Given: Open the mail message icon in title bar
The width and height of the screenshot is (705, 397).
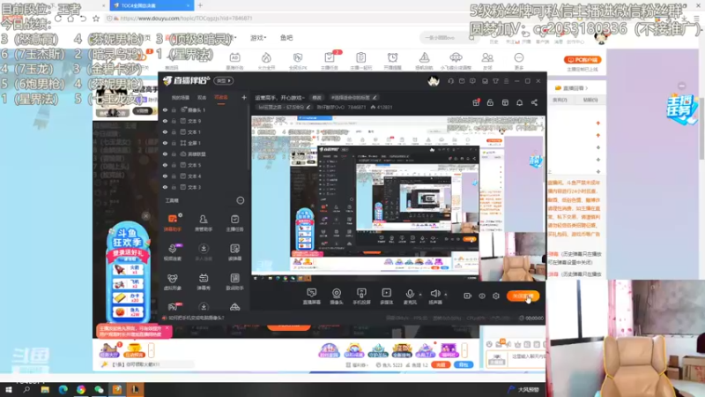Looking at the screenshot, I should coord(462,81).
